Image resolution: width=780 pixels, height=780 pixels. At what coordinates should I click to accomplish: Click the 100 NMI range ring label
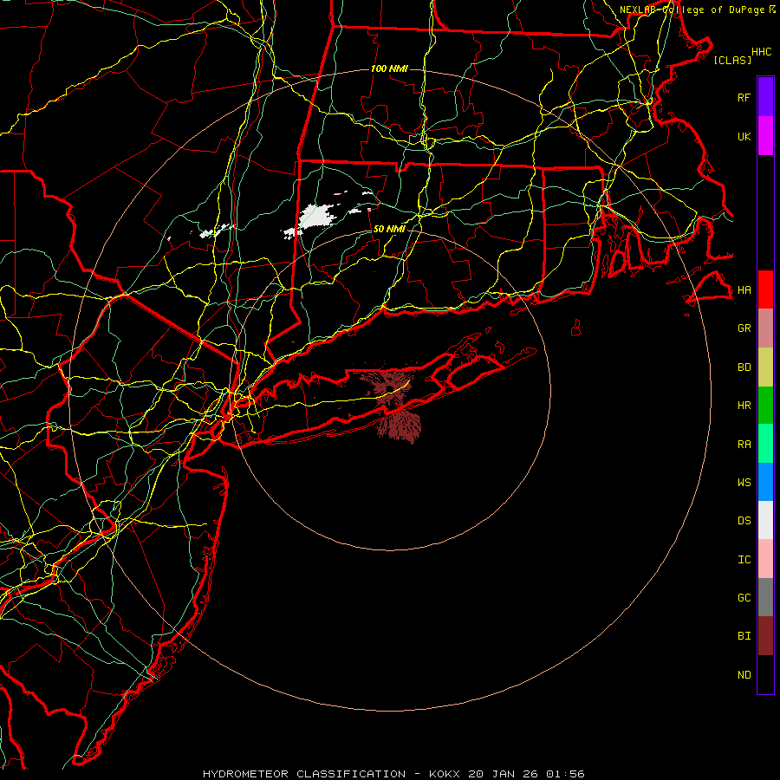coord(389,68)
